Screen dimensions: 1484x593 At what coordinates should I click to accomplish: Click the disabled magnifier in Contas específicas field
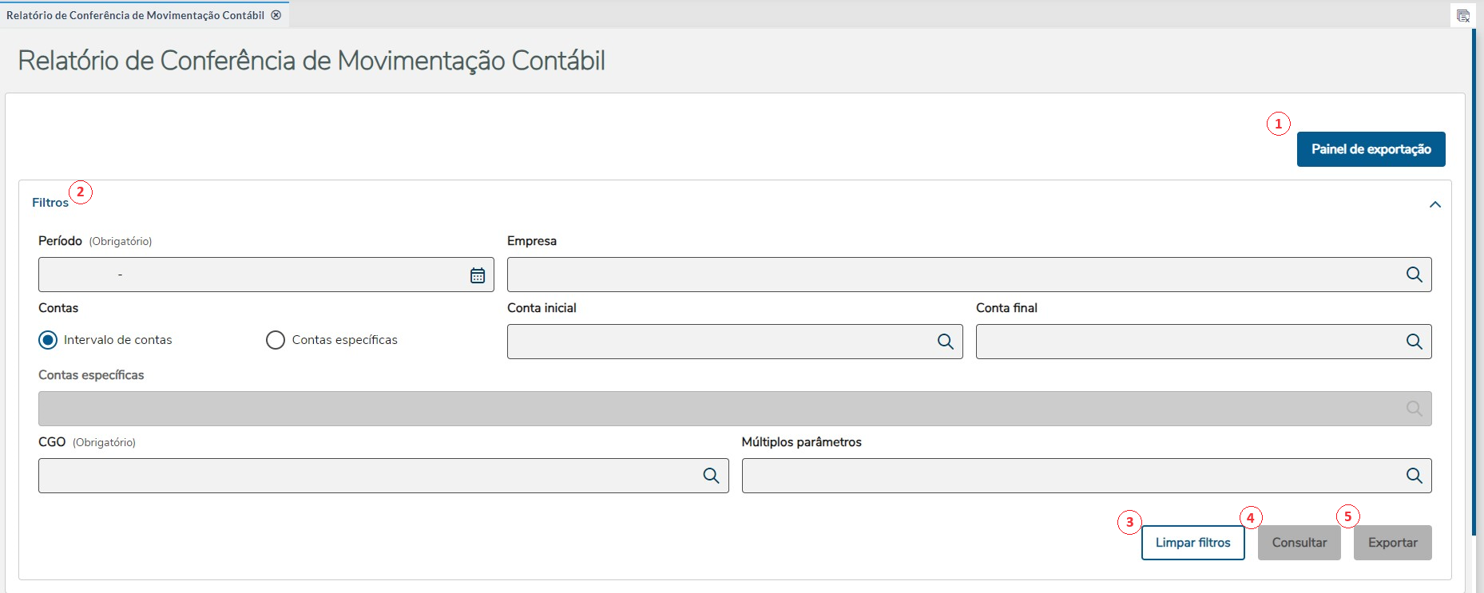1414,409
